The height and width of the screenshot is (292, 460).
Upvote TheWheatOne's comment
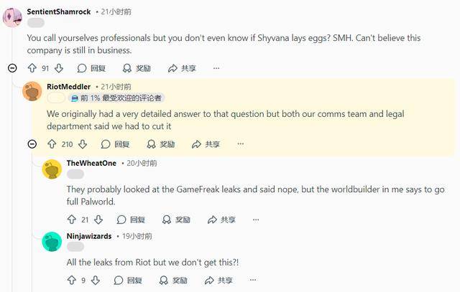[x=71, y=220]
